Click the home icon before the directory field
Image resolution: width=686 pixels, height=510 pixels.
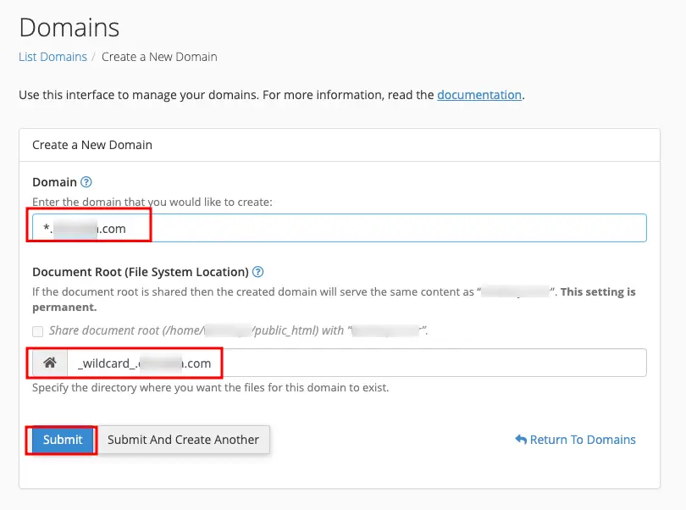pyautogui.click(x=50, y=363)
